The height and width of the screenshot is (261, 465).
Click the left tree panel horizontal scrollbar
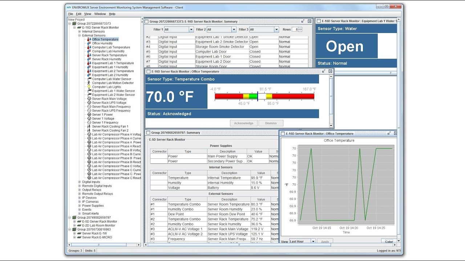coord(104,245)
